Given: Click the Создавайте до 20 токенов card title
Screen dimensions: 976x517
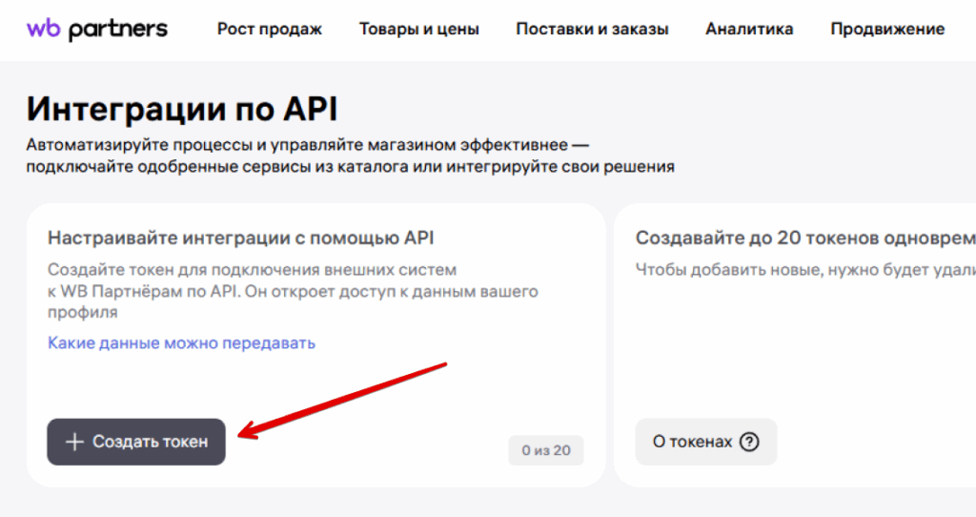Looking at the screenshot, I should (805, 238).
